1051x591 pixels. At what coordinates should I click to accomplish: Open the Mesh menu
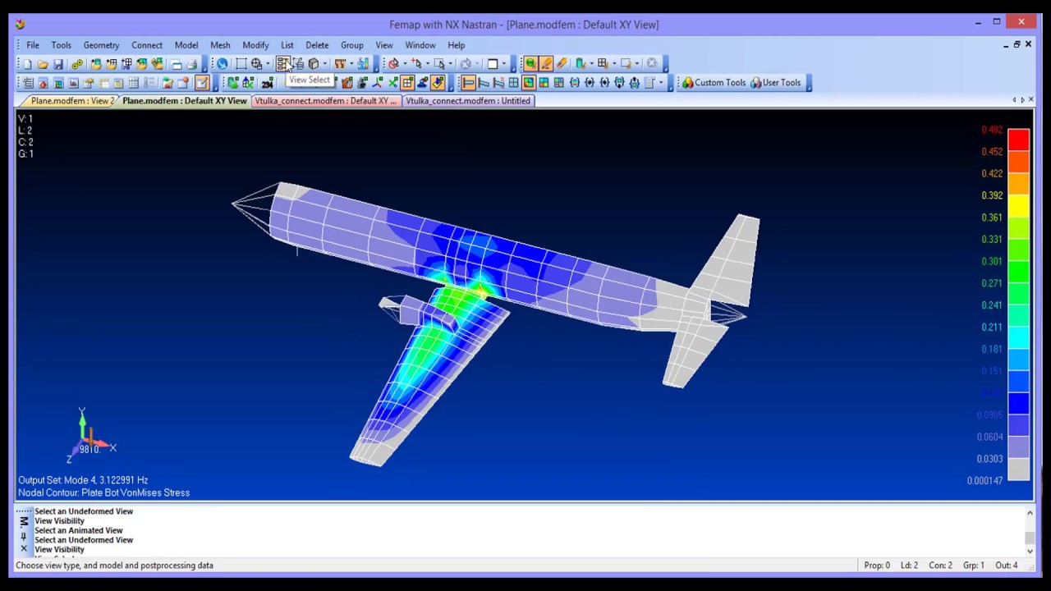click(x=220, y=45)
